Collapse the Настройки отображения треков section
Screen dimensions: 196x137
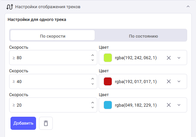[x=188, y=7]
